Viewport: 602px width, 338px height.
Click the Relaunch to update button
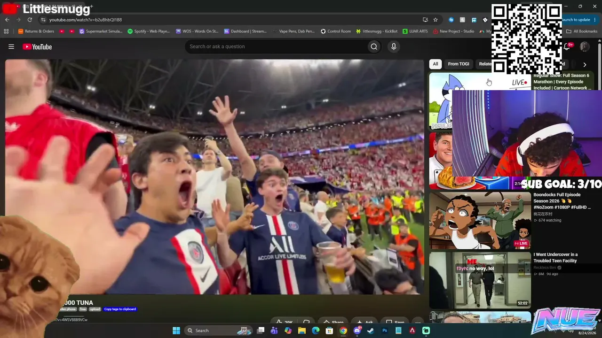coord(576,20)
